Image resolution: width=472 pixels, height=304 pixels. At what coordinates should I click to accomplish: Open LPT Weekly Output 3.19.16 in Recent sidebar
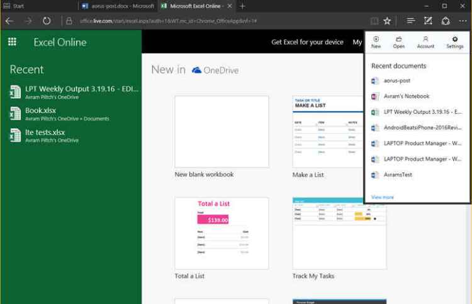(x=74, y=92)
